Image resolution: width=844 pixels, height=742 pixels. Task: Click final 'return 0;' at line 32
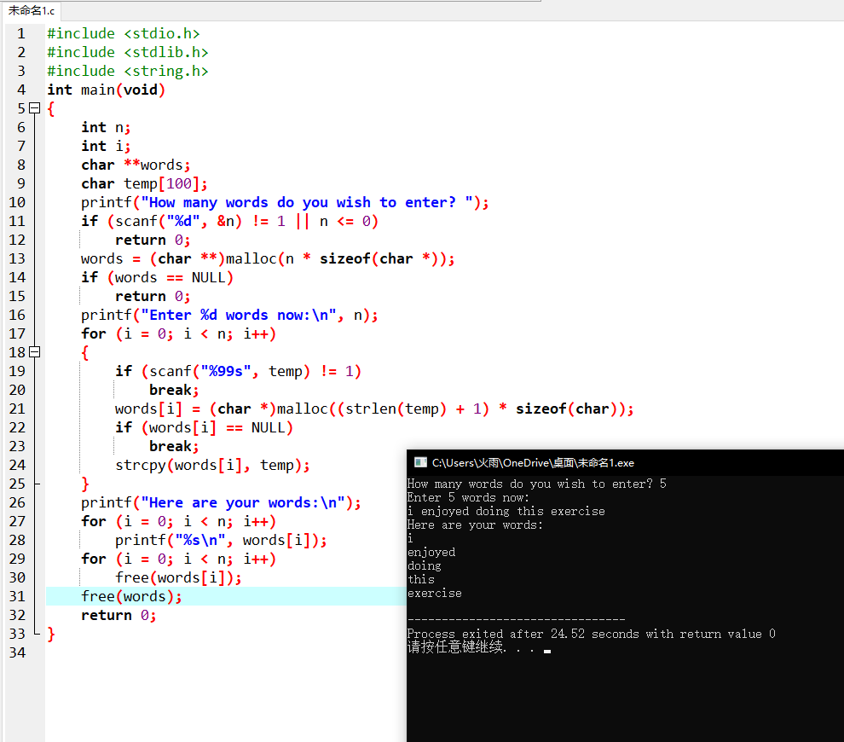pyautogui.click(x=119, y=615)
